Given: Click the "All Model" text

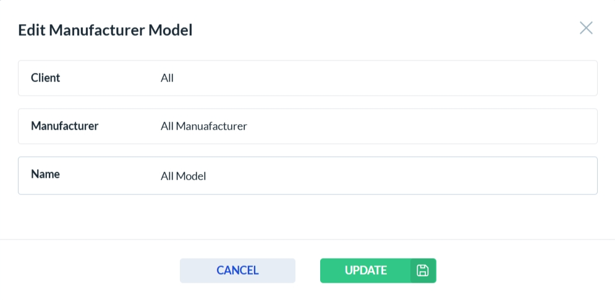Looking at the screenshot, I should (183, 176).
